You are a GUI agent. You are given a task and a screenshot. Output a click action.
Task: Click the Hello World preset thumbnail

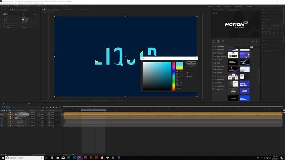pos(244,84)
